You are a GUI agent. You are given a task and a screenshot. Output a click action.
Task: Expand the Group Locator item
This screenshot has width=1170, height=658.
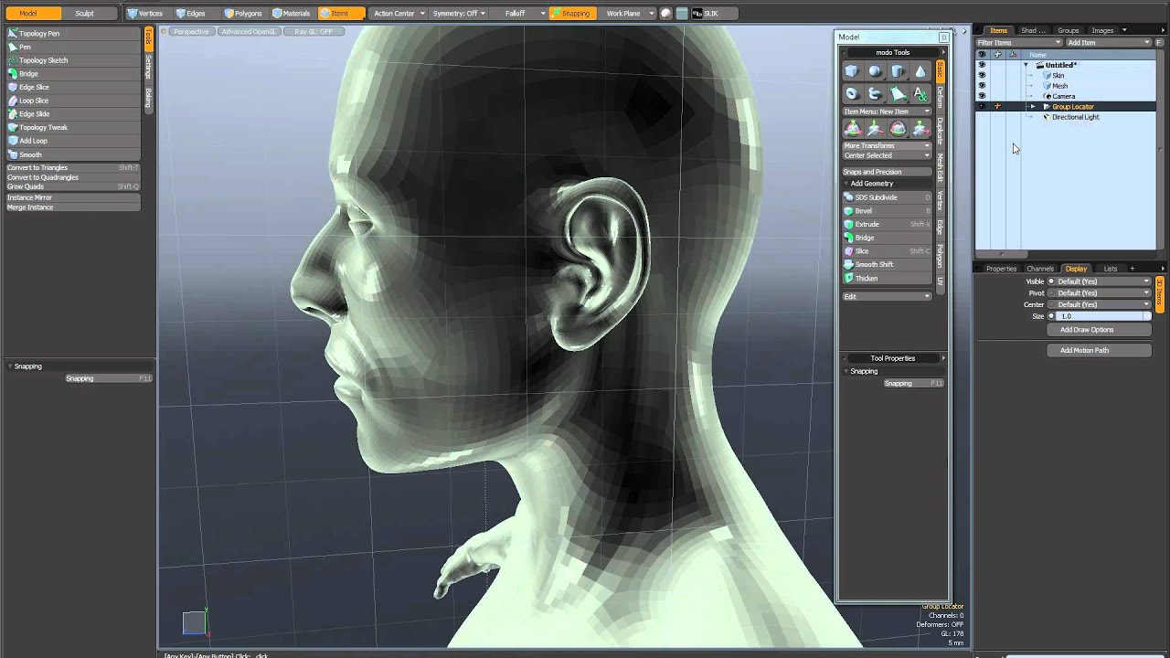click(1033, 107)
